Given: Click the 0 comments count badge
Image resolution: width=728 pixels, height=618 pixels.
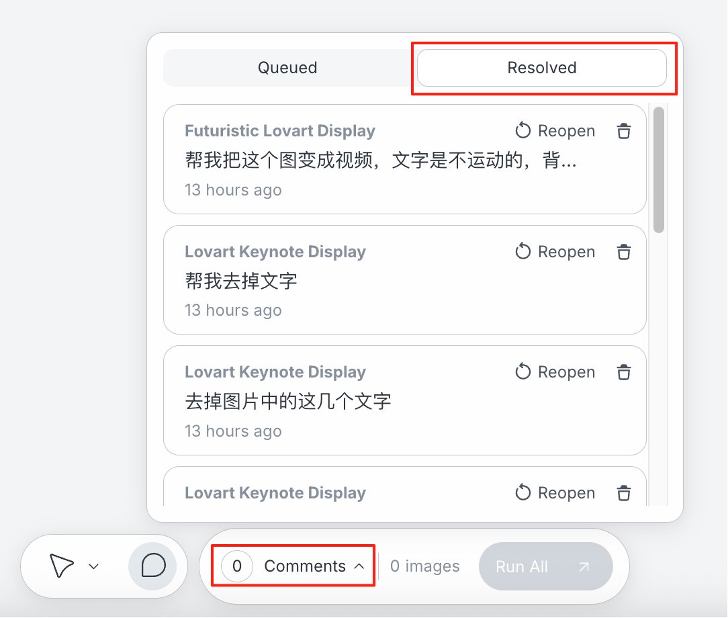Looking at the screenshot, I should click(237, 566).
